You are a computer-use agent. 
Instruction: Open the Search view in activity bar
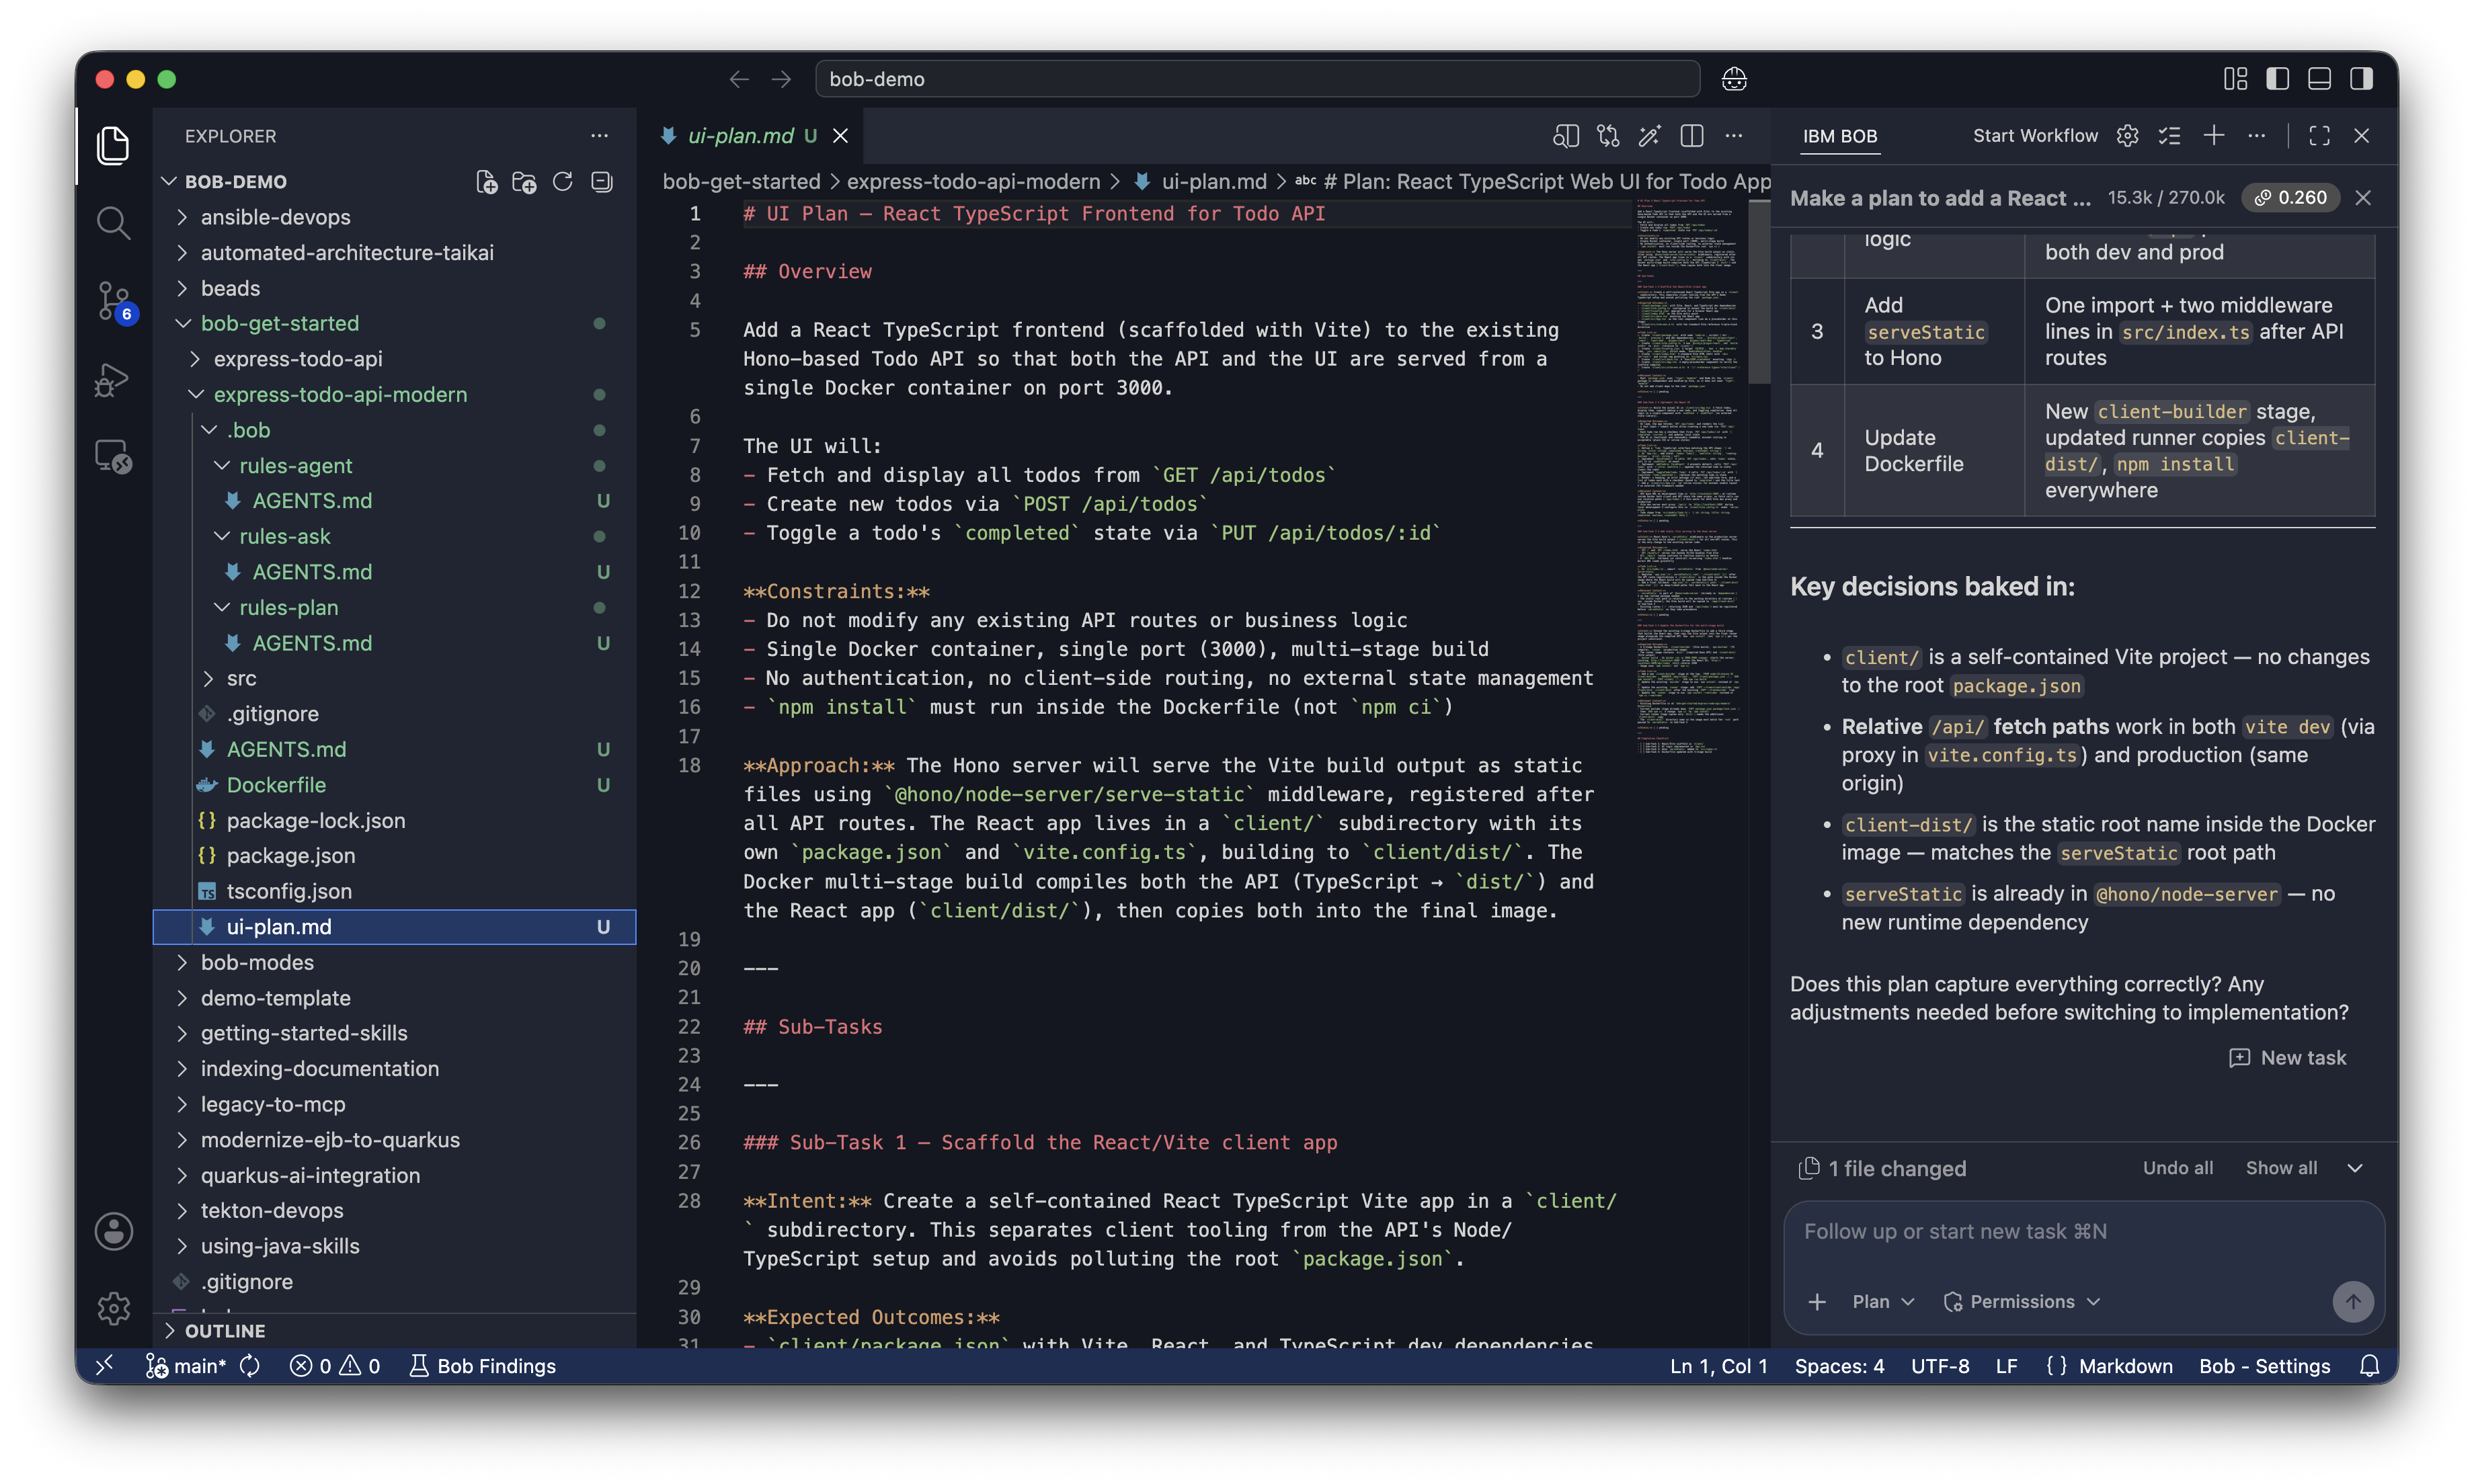click(113, 222)
